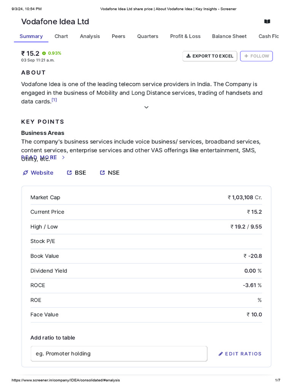Click the book icon at top right
Image resolution: width=292 pixels, height=389 pixels.
[x=267, y=22]
